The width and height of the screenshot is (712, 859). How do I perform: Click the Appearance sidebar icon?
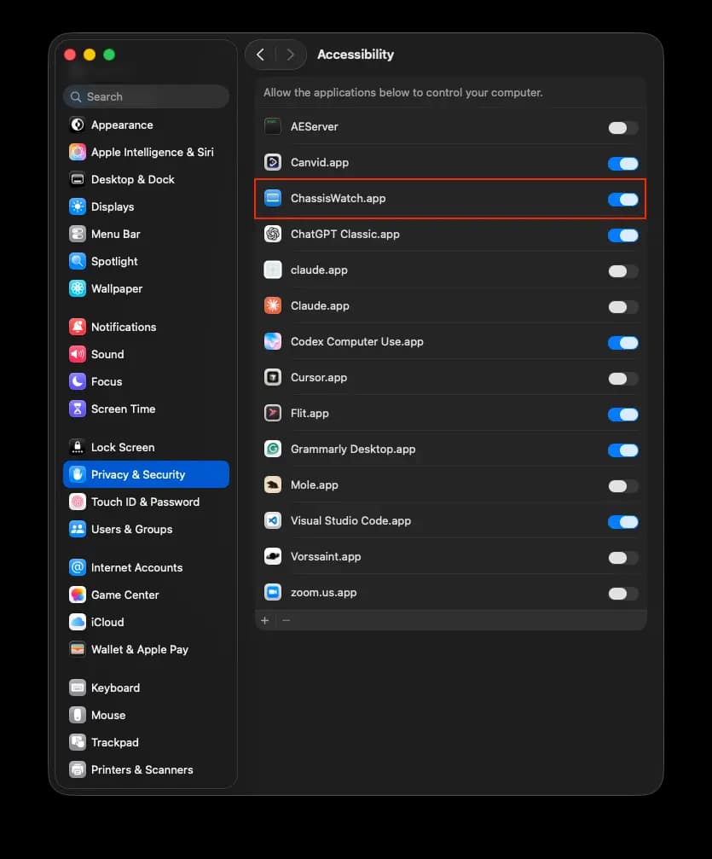click(x=78, y=125)
